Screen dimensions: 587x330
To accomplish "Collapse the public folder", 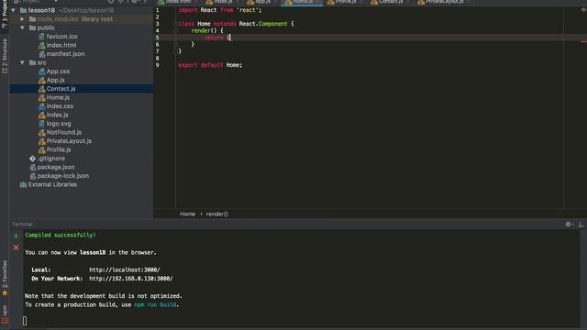I will coord(22,27).
